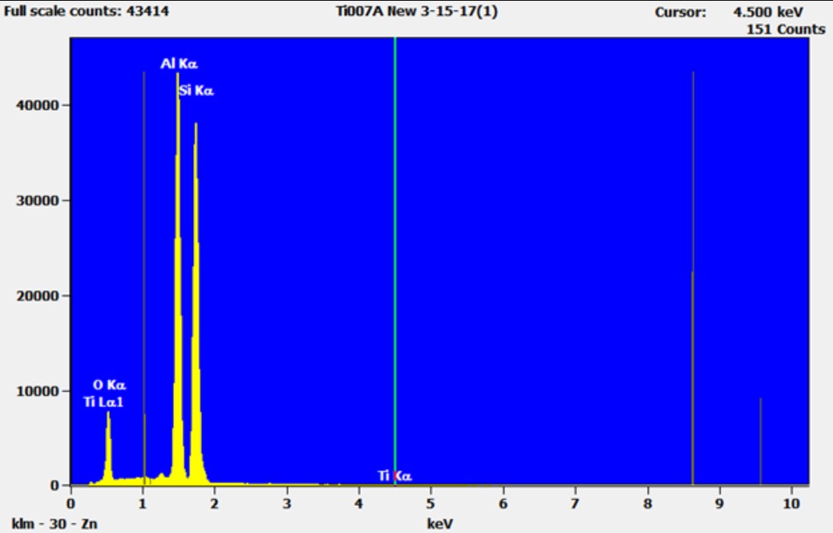
Task: Click the cursor readout '4.500 keV'
Action: pyautogui.click(x=768, y=12)
